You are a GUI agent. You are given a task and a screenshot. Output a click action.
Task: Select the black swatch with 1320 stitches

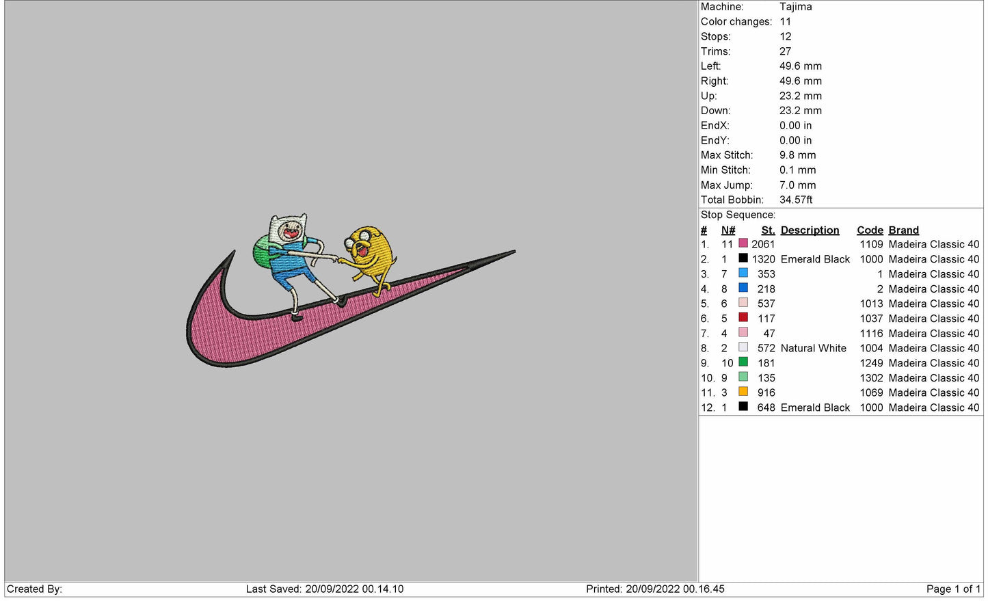click(x=743, y=258)
